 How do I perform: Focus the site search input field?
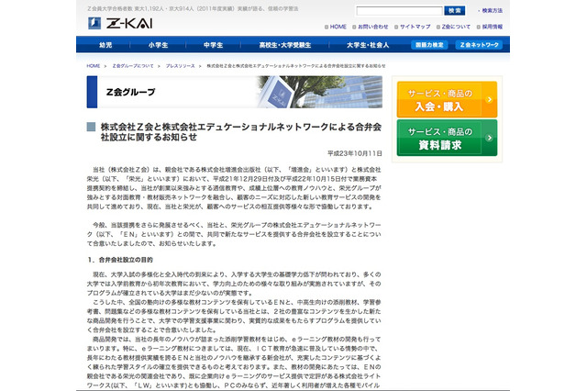[x=399, y=11]
